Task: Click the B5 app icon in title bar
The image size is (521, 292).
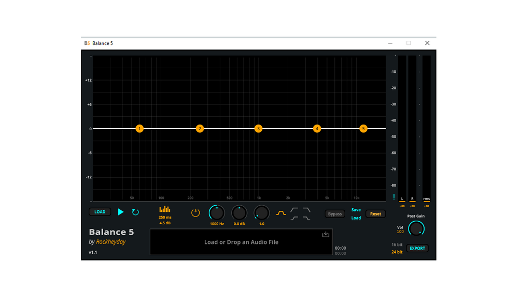Action: [x=87, y=43]
